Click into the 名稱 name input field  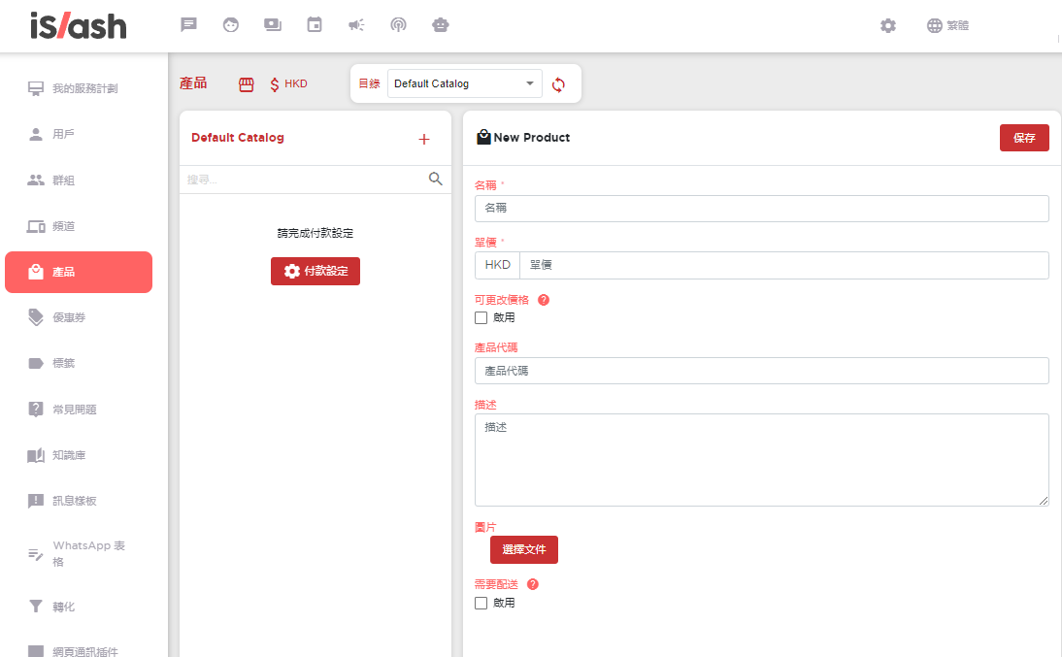click(x=761, y=209)
